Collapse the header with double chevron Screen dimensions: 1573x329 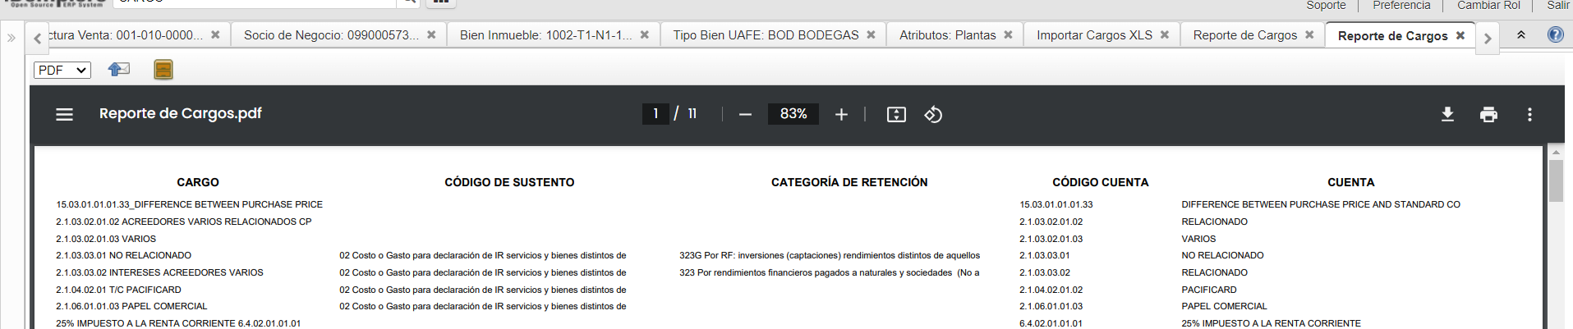click(x=1521, y=34)
